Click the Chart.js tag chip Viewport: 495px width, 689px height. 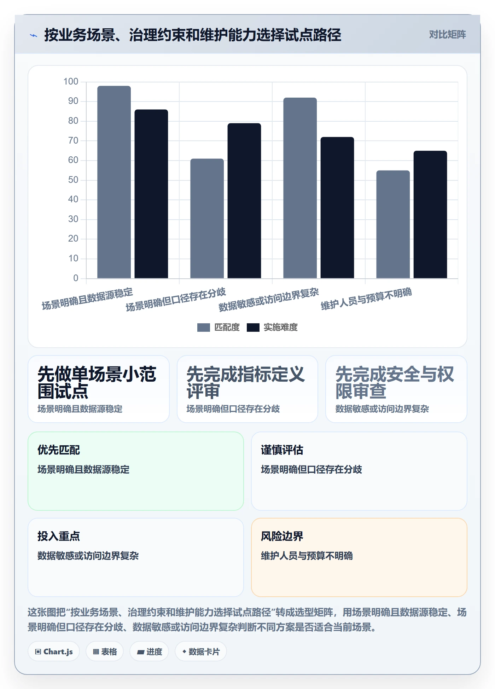click(54, 652)
